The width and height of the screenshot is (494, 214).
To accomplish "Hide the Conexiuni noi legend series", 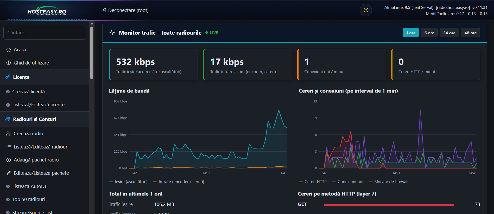I will click(348, 182).
